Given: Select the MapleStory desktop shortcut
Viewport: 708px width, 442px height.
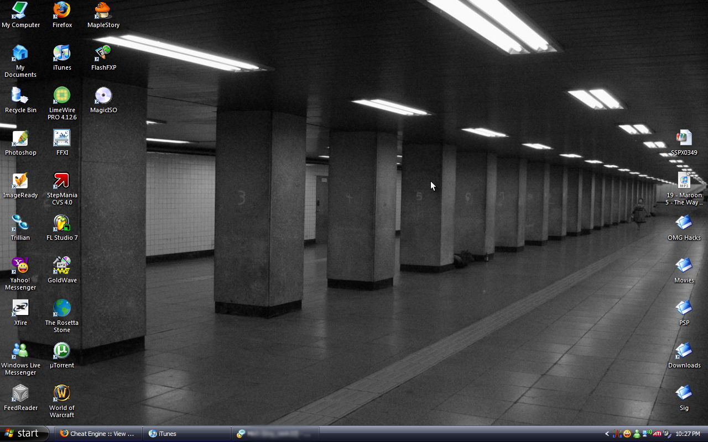Looking at the screenshot, I should click(x=103, y=14).
